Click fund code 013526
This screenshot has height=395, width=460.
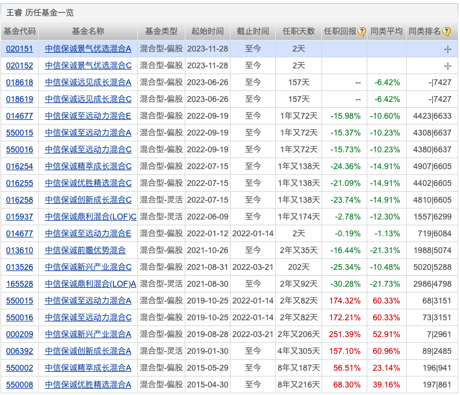click(20, 267)
